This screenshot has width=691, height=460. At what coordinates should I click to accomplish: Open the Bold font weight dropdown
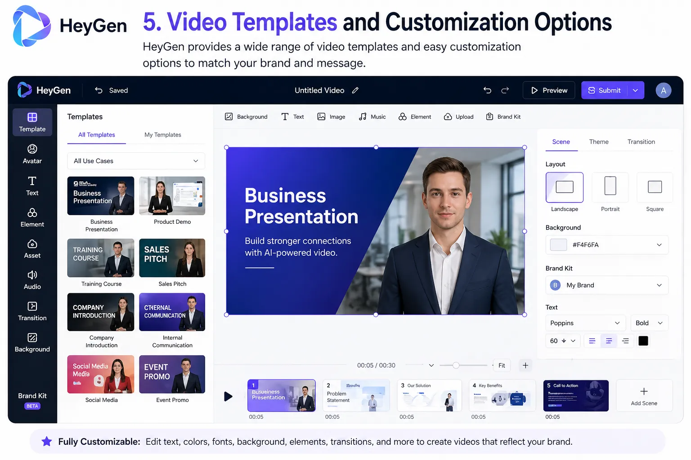click(x=649, y=323)
